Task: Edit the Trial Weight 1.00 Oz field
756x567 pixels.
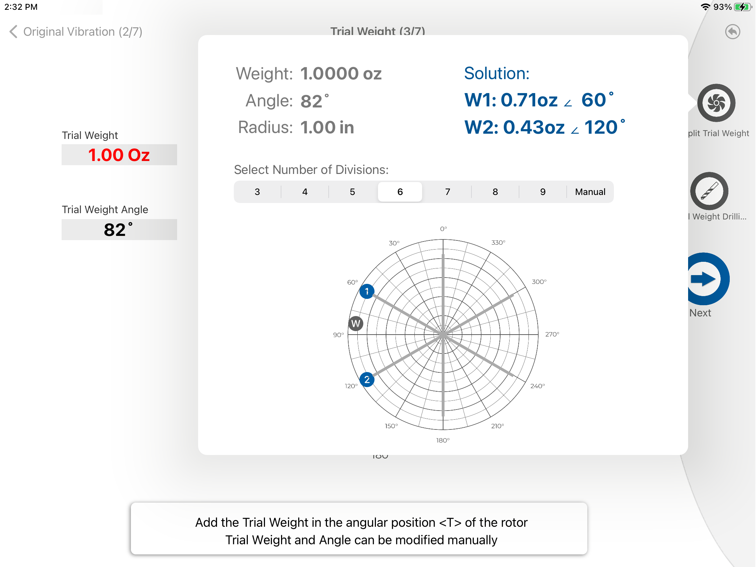Action: 119,155
